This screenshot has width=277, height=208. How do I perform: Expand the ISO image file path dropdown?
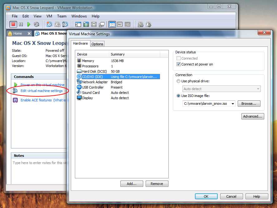tap(233, 104)
